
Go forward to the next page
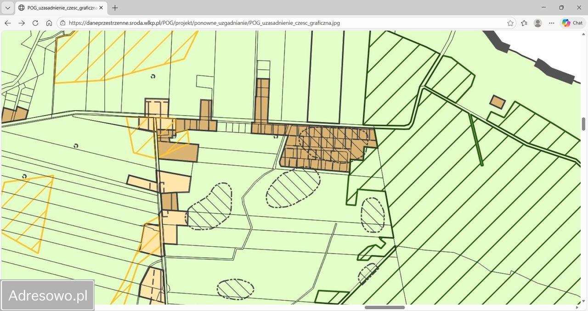click(x=22, y=23)
